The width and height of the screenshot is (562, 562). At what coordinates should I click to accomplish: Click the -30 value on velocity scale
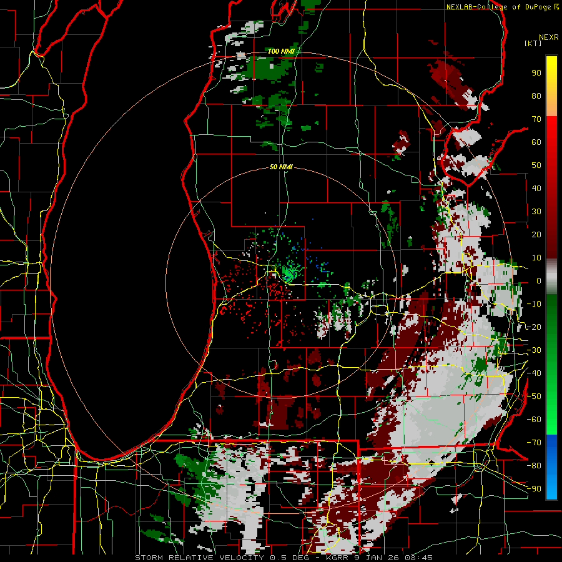[534, 350]
